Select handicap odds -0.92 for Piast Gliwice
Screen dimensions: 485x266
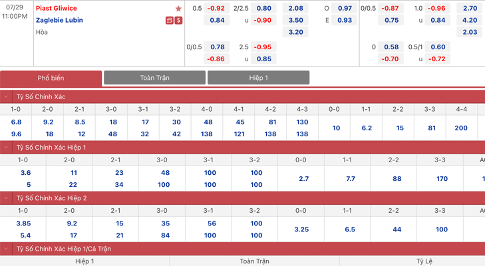pos(216,9)
